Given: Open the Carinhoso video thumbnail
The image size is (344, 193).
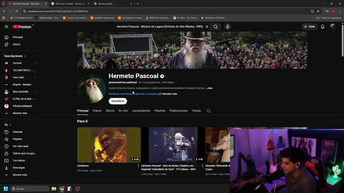Looking at the screenshot, I should [x=109, y=145].
